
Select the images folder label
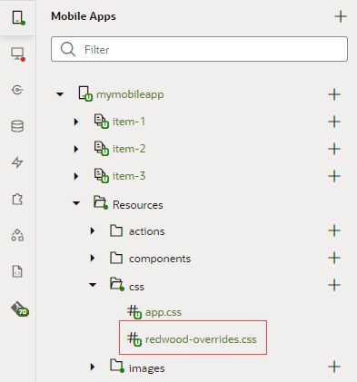tap(147, 368)
